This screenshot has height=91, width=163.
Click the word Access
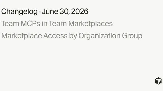(56, 36)
